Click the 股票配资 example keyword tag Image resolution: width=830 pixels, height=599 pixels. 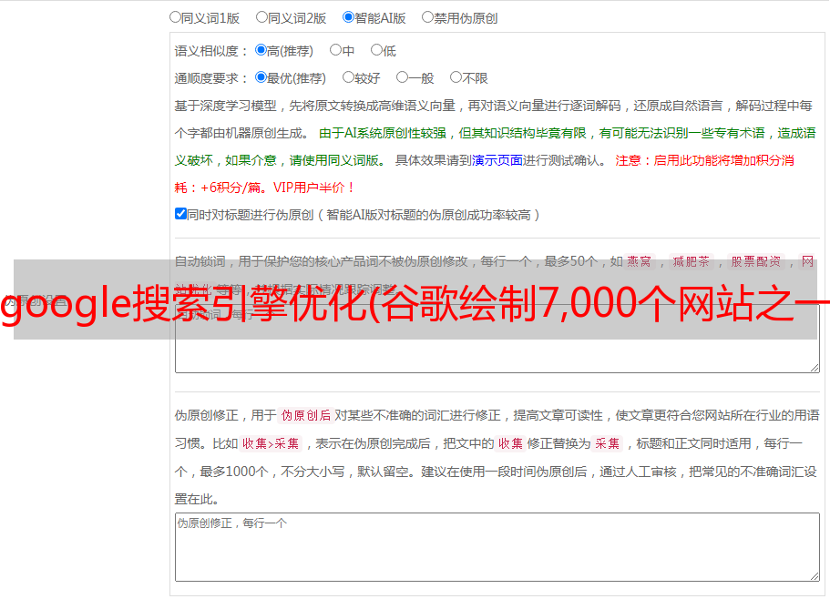click(756, 261)
